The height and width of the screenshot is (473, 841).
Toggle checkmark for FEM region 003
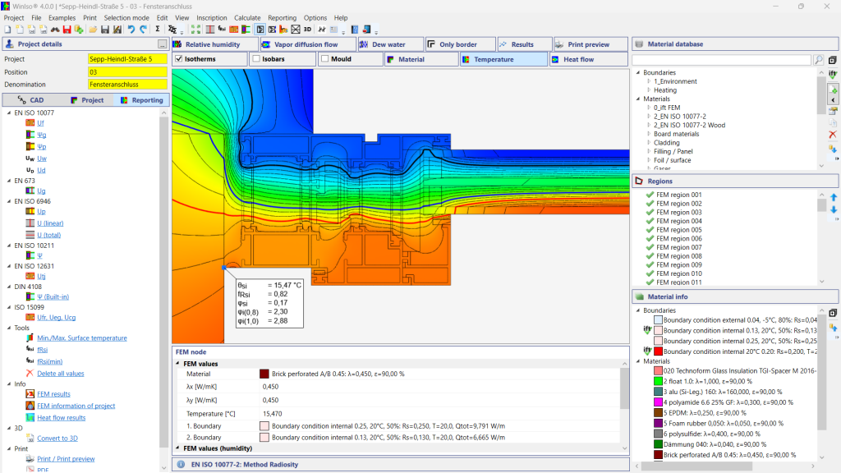click(x=650, y=213)
